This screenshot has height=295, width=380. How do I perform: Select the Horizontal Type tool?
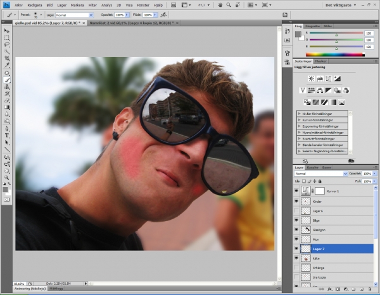(x=7, y=135)
